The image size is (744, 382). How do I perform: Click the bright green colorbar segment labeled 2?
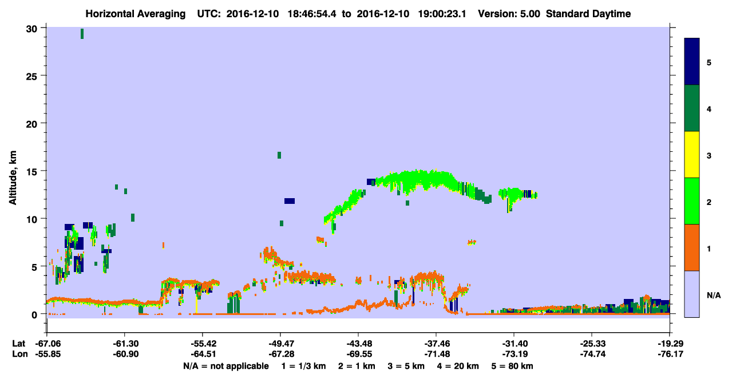pyautogui.click(x=692, y=201)
